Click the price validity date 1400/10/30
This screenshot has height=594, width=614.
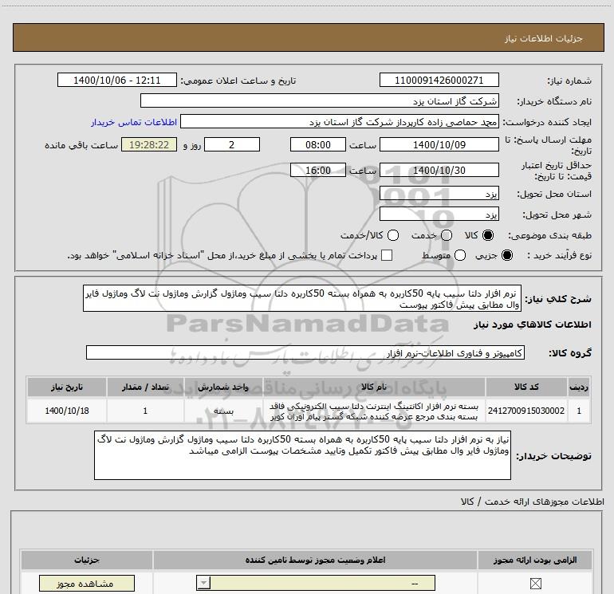[439, 171]
